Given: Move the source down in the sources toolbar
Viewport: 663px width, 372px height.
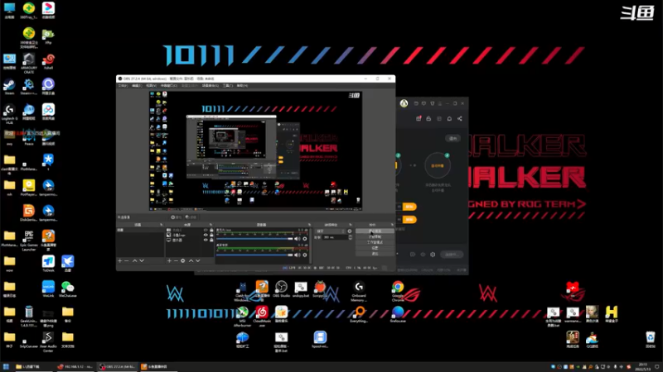Looking at the screenshot, I should point(198,261).
